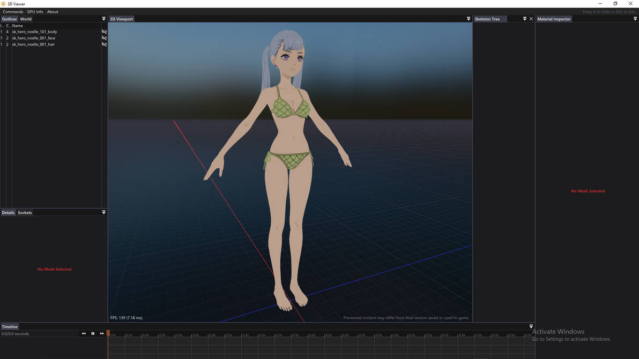Viewport: 639px width, 359px height.
Task: Toggle visibility of sk_hero_noelle_101_body mesh
Action: (104, 32)
